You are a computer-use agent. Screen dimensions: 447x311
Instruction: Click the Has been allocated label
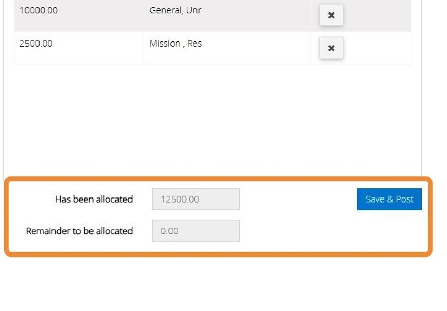pyautogui.click(x=94, y=199)
